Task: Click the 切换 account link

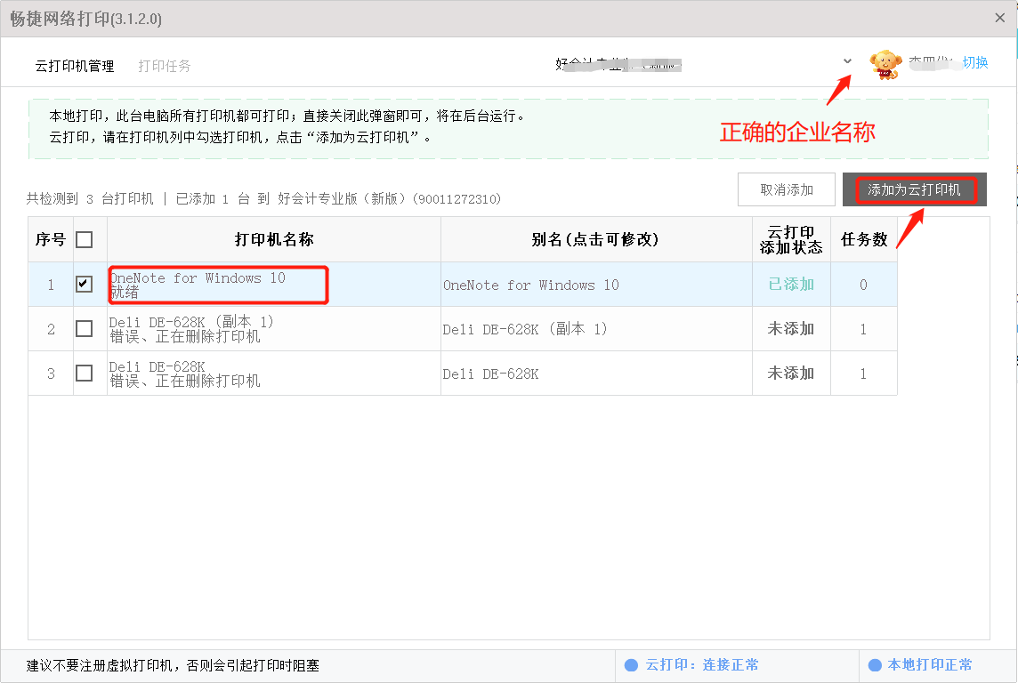Action: click(x=975, y=62)
